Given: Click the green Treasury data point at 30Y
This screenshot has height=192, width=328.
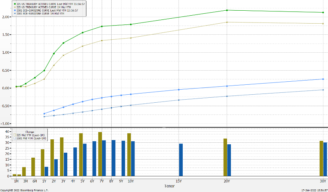Looking at the screenshot, I should click(x=323, y=12).
